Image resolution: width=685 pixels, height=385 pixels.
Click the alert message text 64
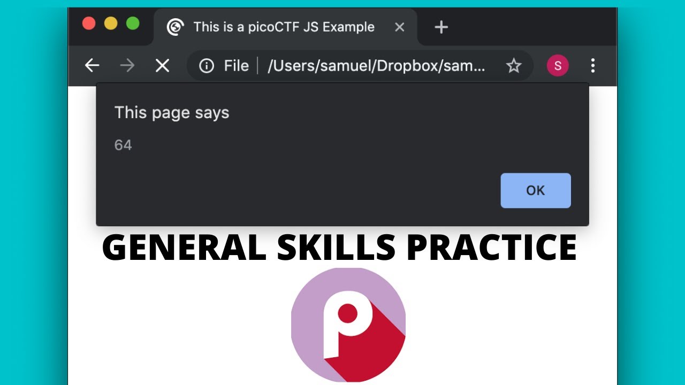point(123,145)
